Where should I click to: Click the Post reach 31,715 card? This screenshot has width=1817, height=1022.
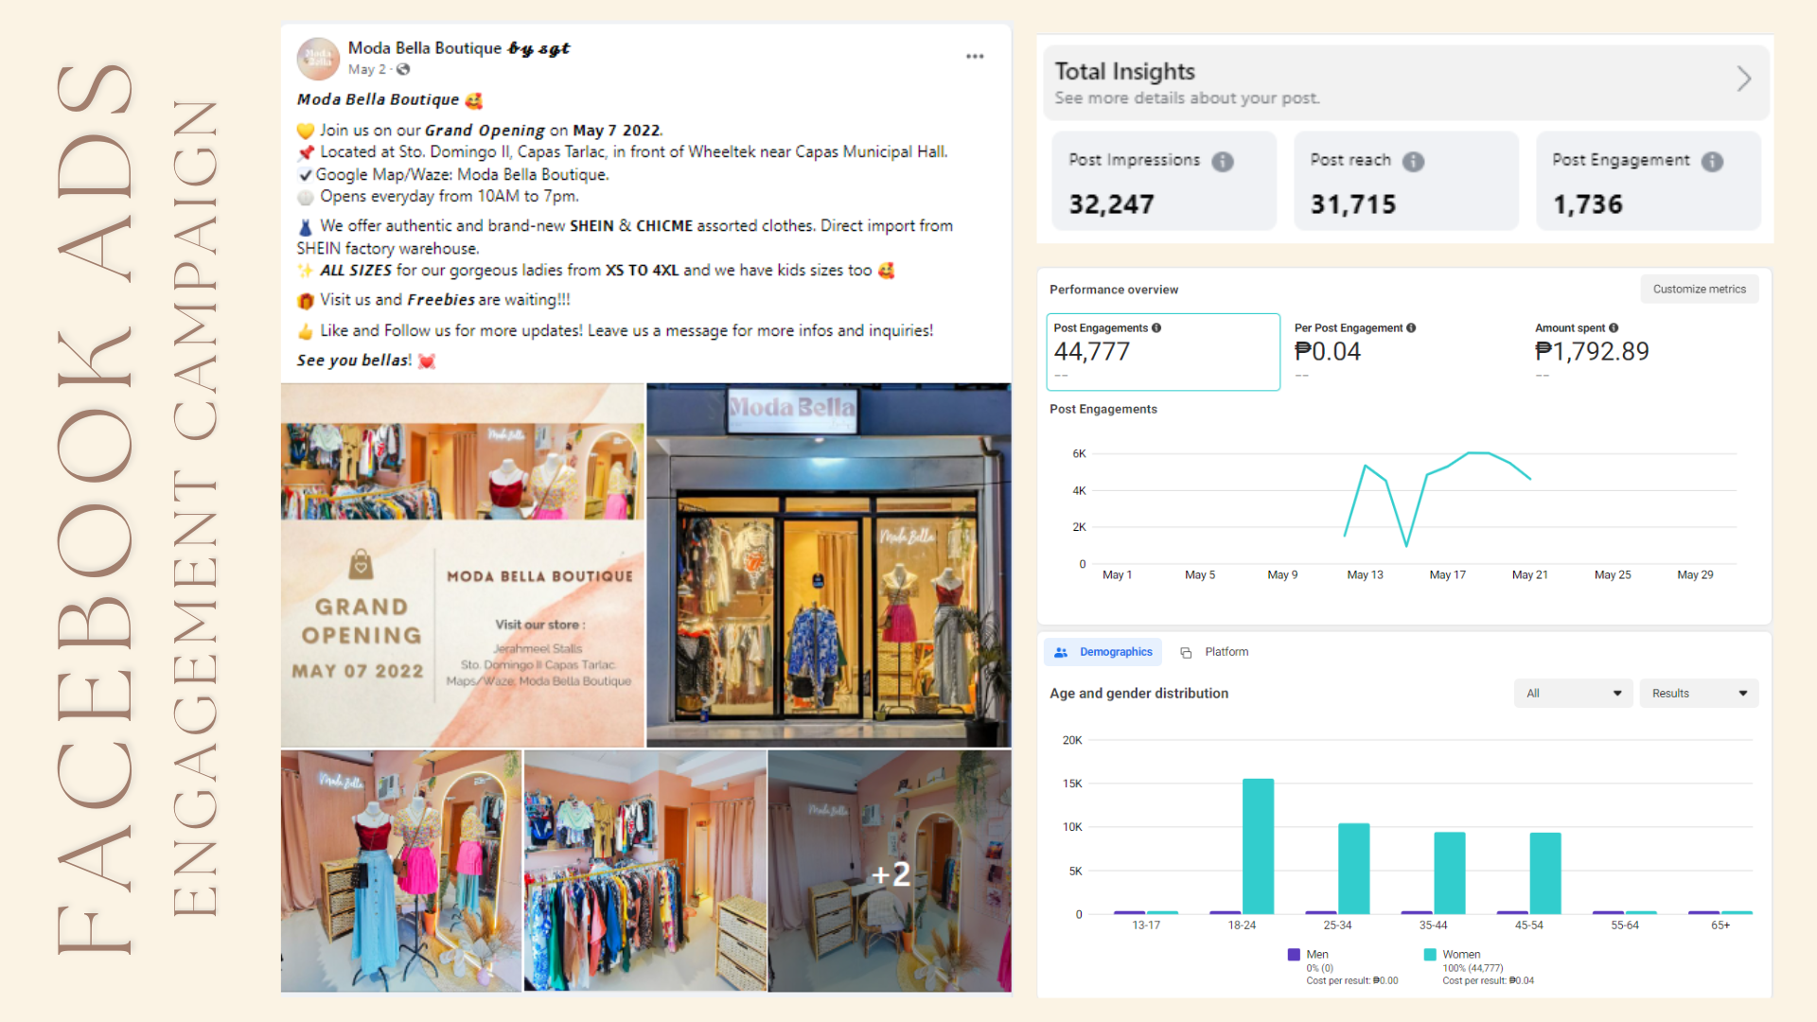(x=1406, y=181)
